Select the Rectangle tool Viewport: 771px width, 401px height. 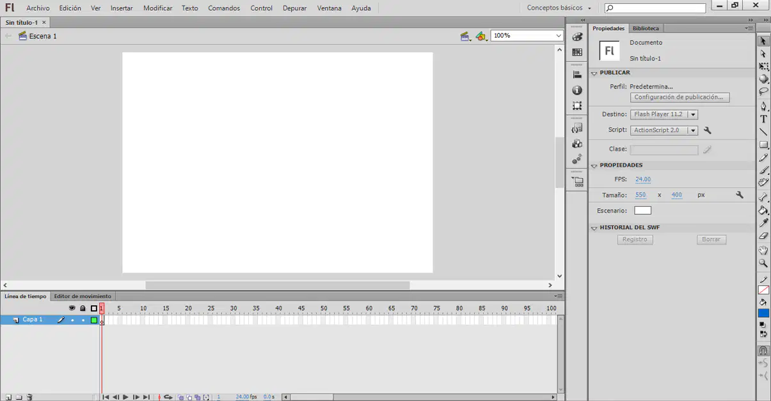pos(763,145)
